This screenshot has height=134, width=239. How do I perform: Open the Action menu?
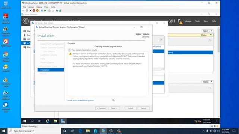(x=31, y=7)
